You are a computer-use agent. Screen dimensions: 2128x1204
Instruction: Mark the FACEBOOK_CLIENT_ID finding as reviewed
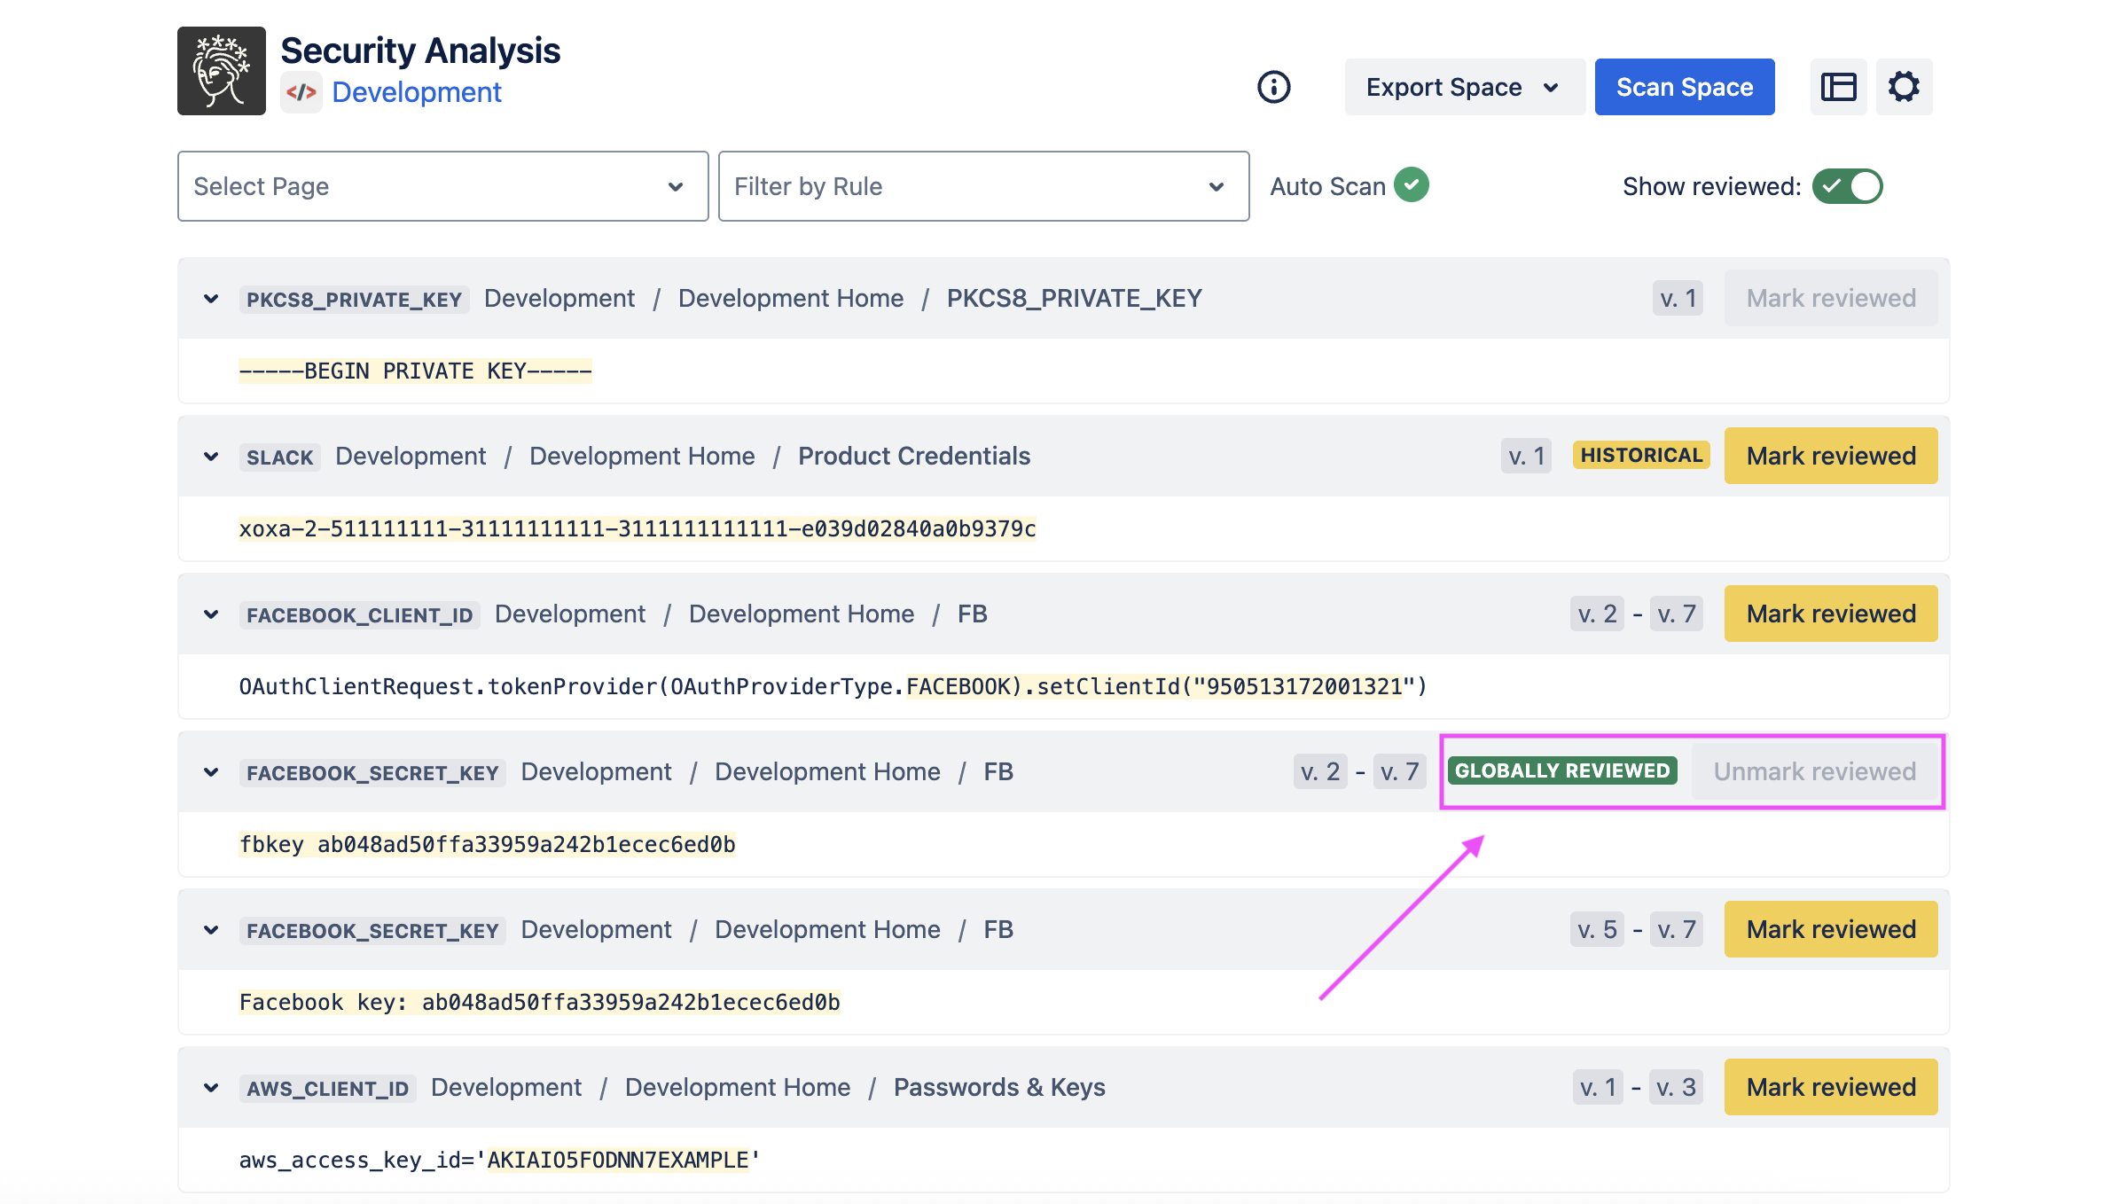click(1830, 614)
